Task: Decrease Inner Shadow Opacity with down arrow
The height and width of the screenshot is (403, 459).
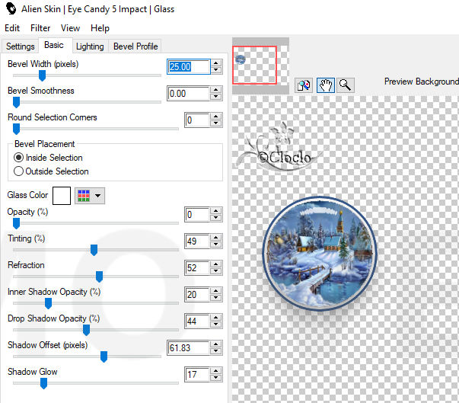Action: tap(216, 298)
